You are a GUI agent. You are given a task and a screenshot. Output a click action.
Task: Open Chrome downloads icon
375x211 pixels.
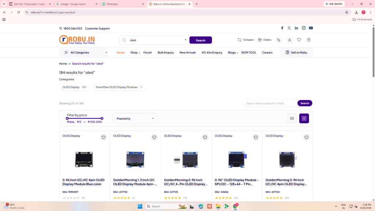[x=356, y=12]
